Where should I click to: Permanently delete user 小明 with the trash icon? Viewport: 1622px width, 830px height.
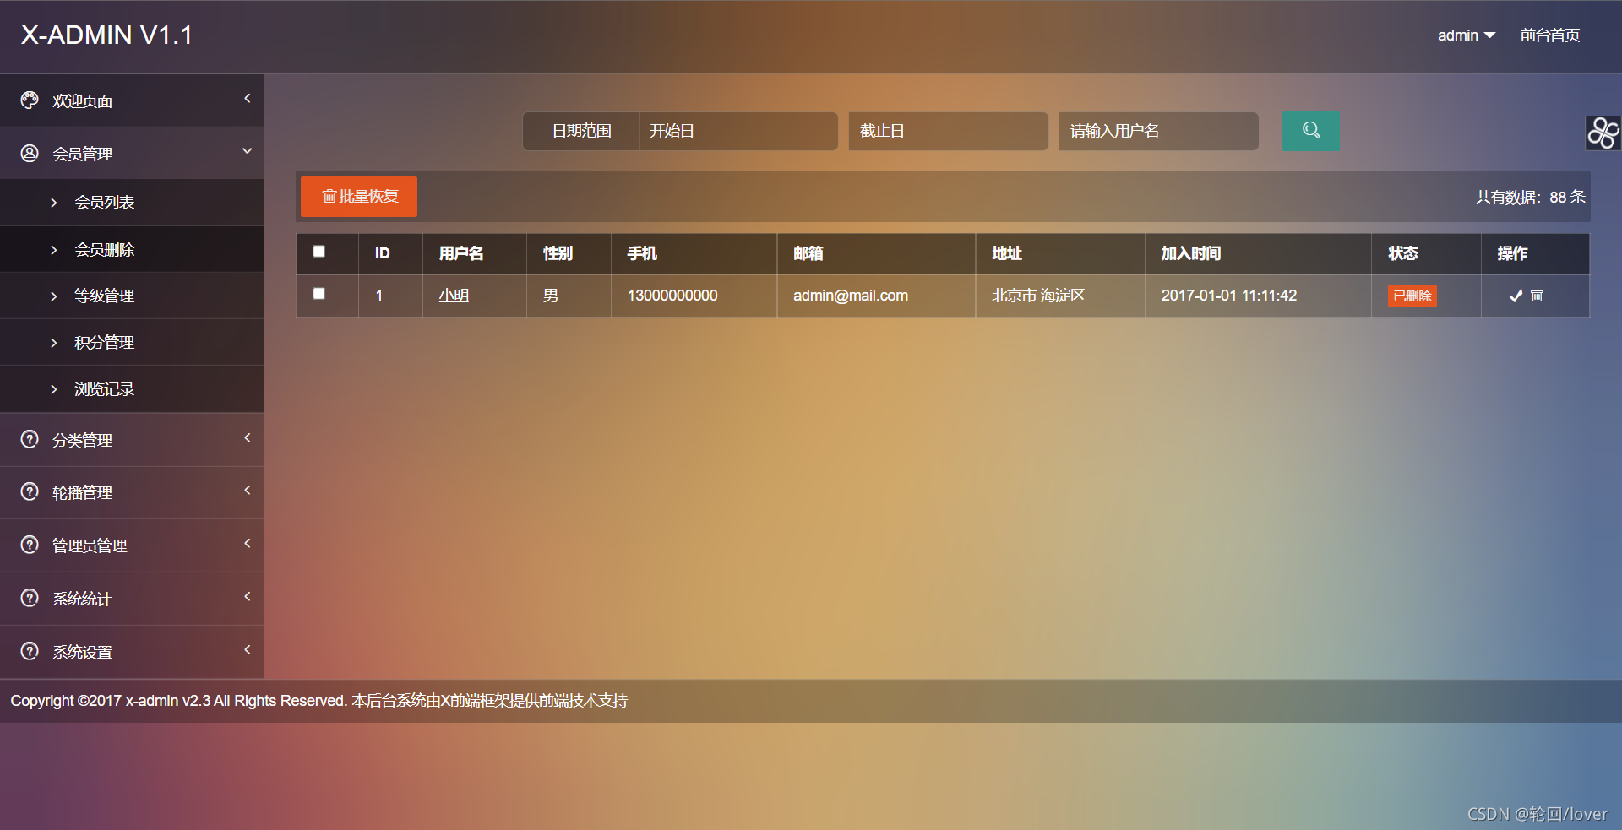pos(1537,296)
